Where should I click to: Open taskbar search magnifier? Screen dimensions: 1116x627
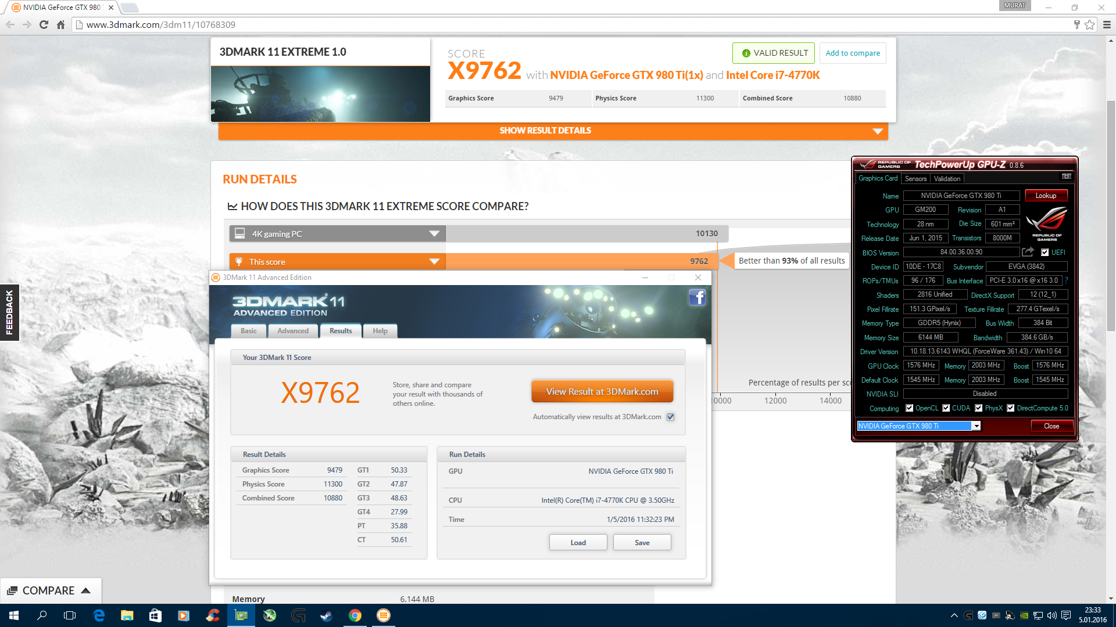click(42, 615)
